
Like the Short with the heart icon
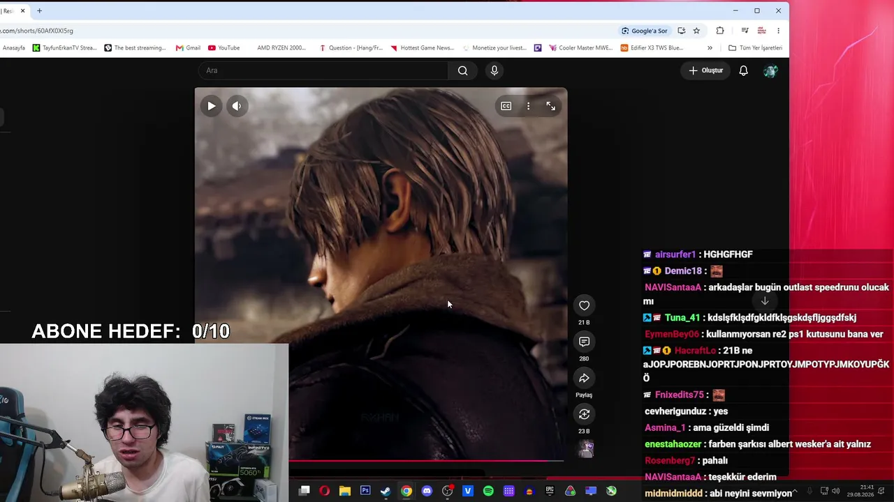[584, 305]
